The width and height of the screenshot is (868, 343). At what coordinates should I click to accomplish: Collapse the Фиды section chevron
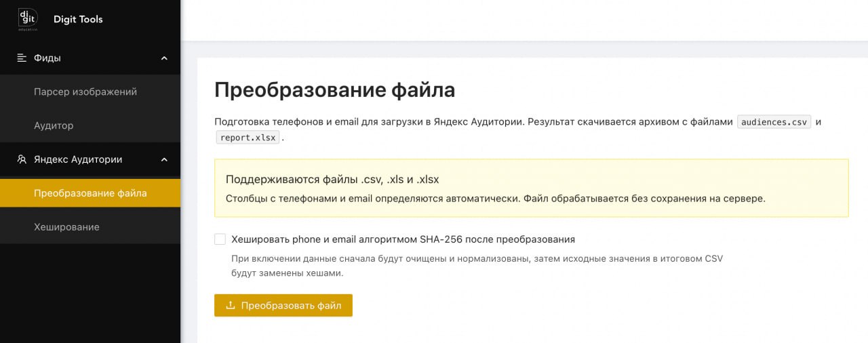point(164,58)
